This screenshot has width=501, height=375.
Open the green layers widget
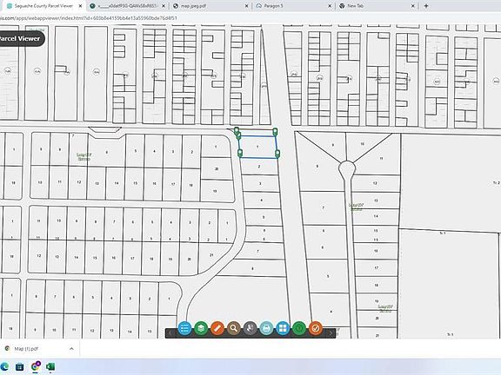(x=201, y=328)
